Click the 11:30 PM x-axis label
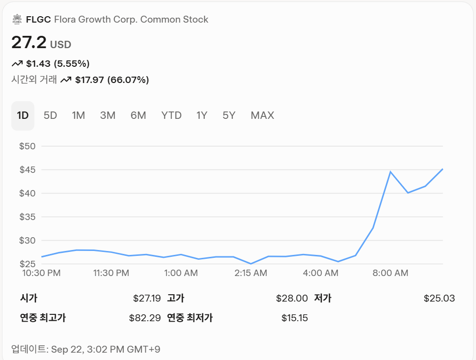Image resolution: width=476 pixels, height=360 pixels. [x=111, y=273]
